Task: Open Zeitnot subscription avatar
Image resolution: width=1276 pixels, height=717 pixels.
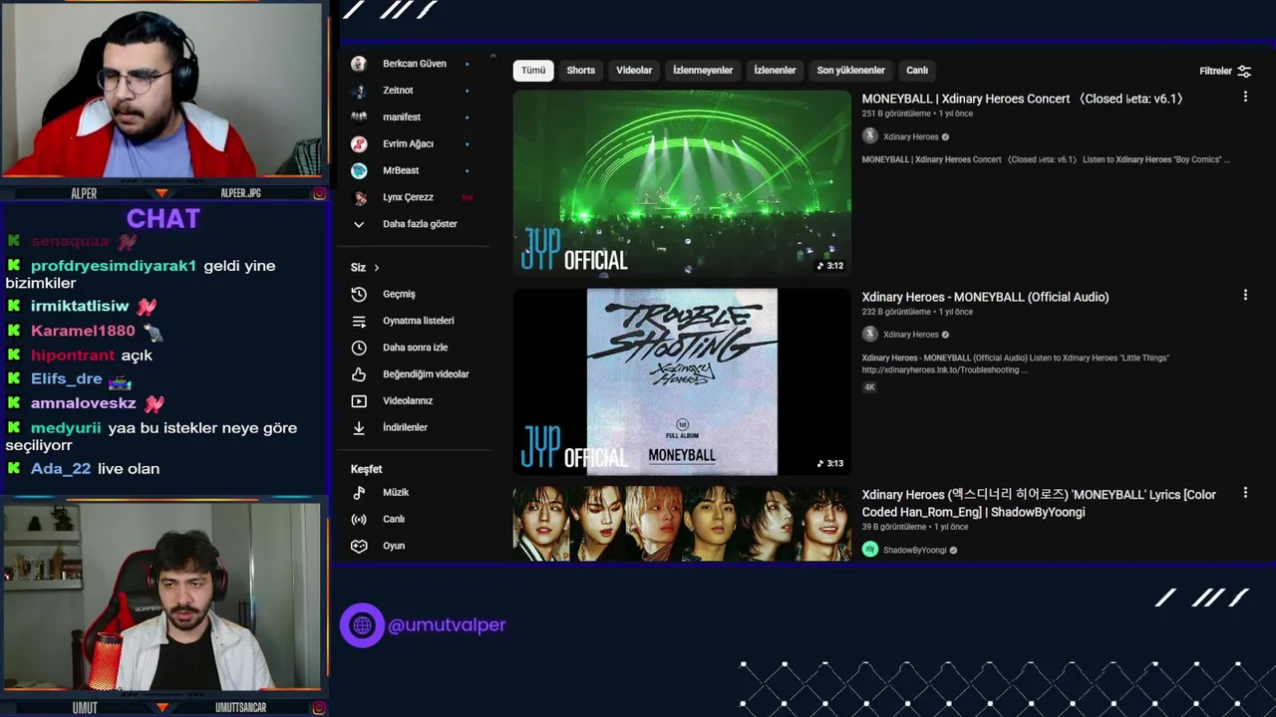Action: pyautogui.click(x=359, y=91)
